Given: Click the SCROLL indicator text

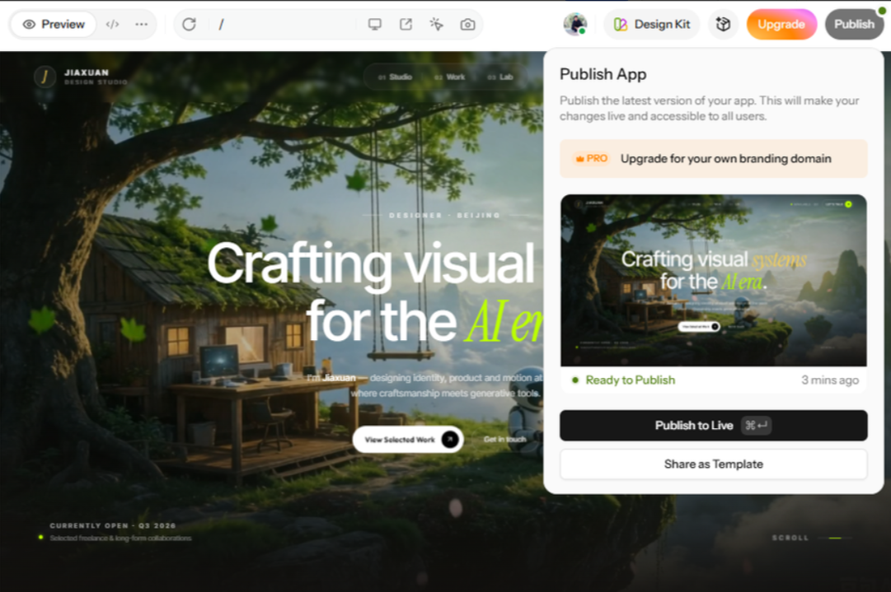Looking at the screenshot, I should (x=790, y=538).
